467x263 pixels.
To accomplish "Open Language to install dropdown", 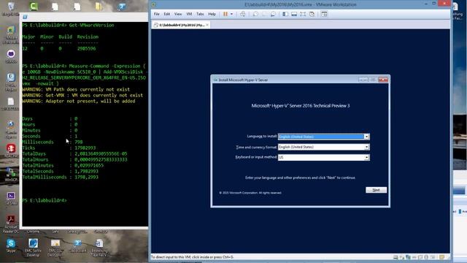I will (x=366, y=137).
